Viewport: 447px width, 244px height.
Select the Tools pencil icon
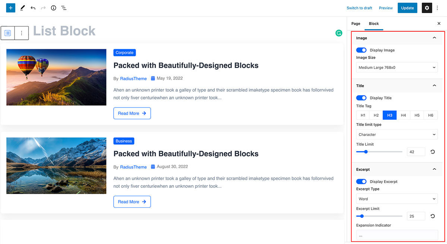pos(22,8)
